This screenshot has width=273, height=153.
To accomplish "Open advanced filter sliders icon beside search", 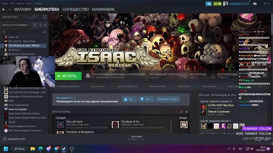I will click(44, 32).
